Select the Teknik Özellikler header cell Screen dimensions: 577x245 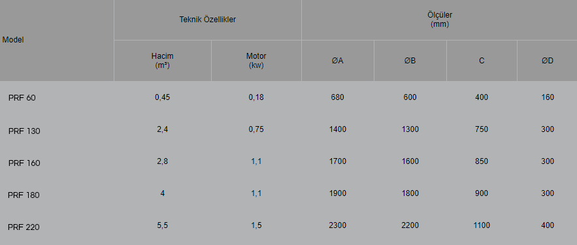coord(208,20)
